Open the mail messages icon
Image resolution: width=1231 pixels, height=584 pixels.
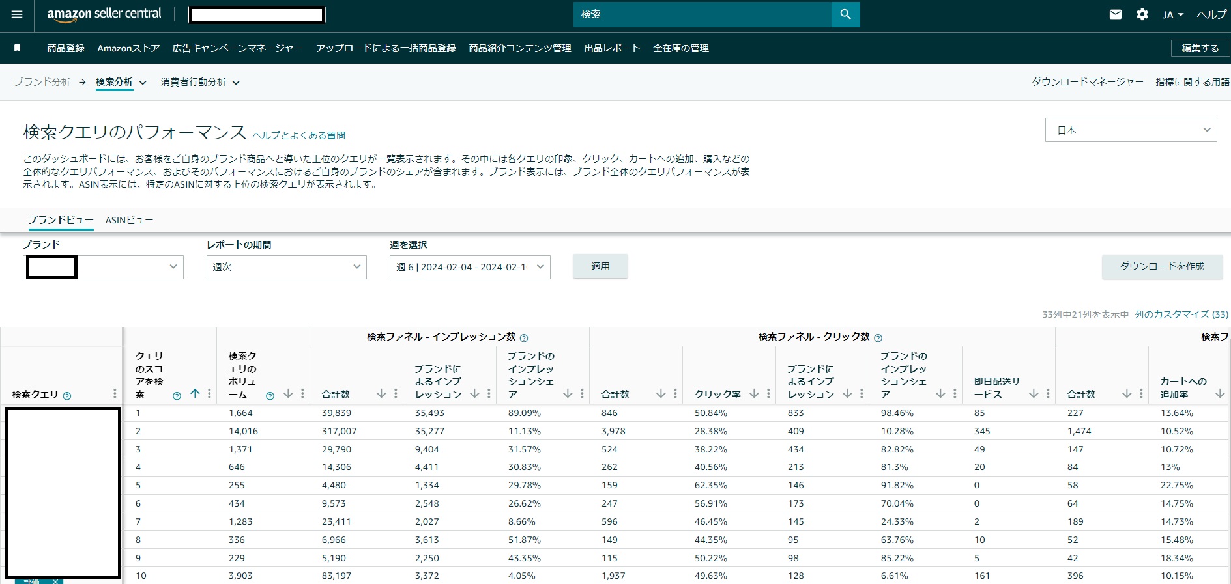(x=1116, y=14)
